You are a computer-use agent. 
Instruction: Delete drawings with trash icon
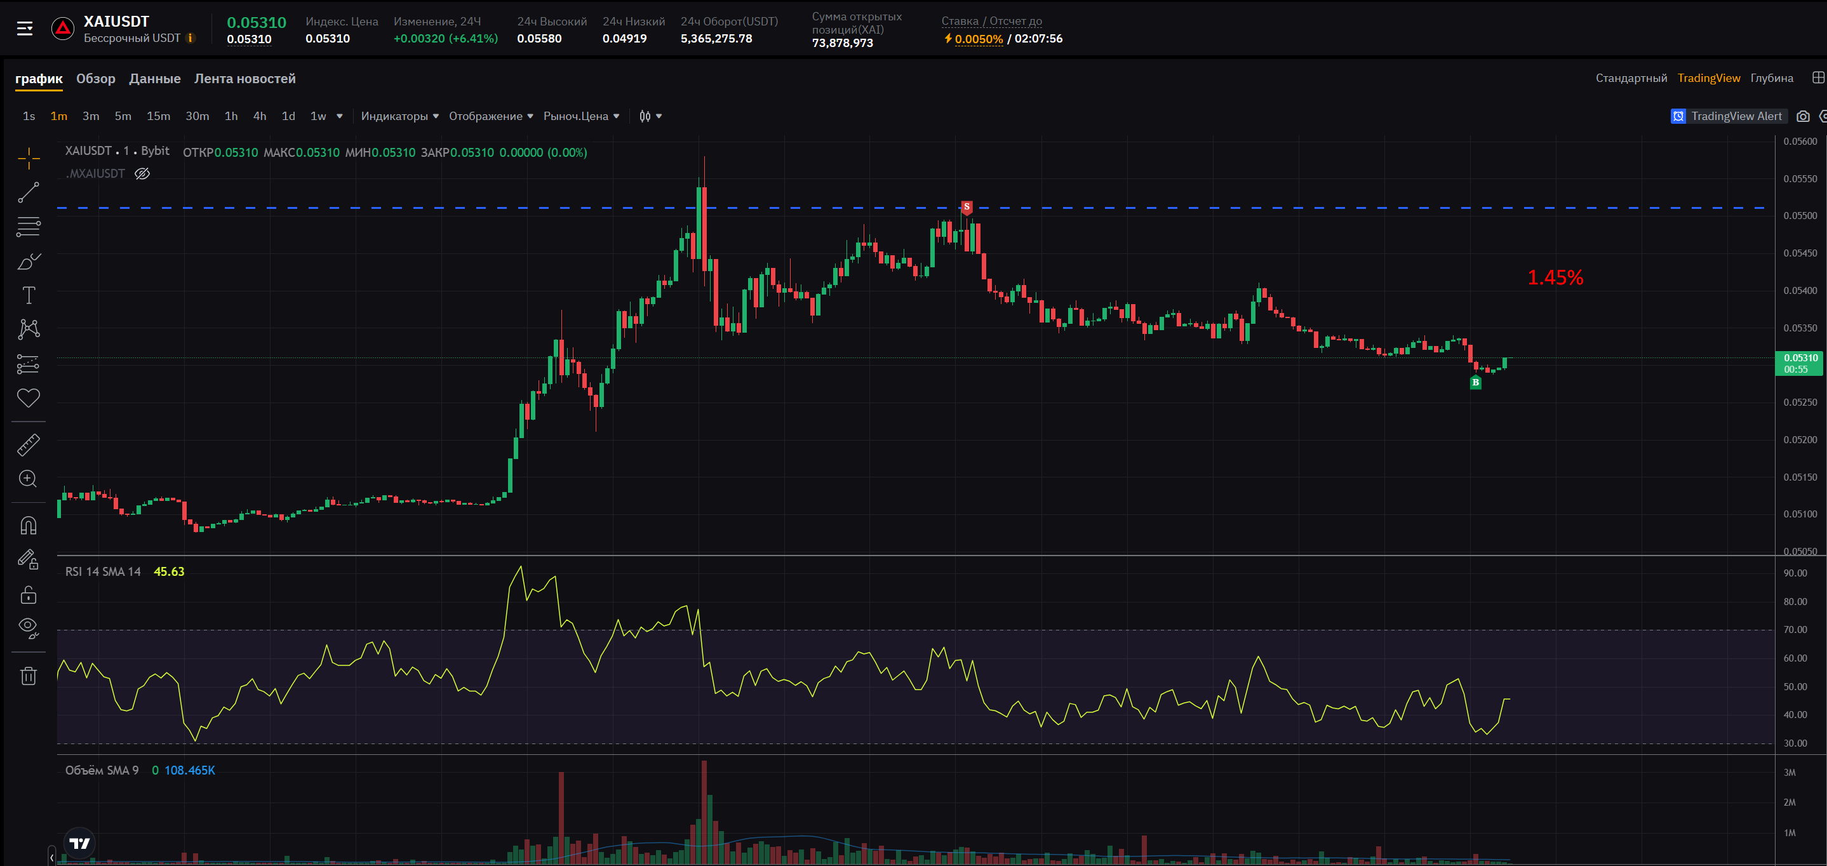click(x=29, y=676)
